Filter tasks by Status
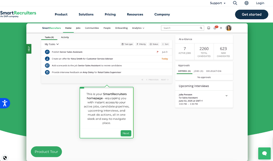 [x=154, y=44]
